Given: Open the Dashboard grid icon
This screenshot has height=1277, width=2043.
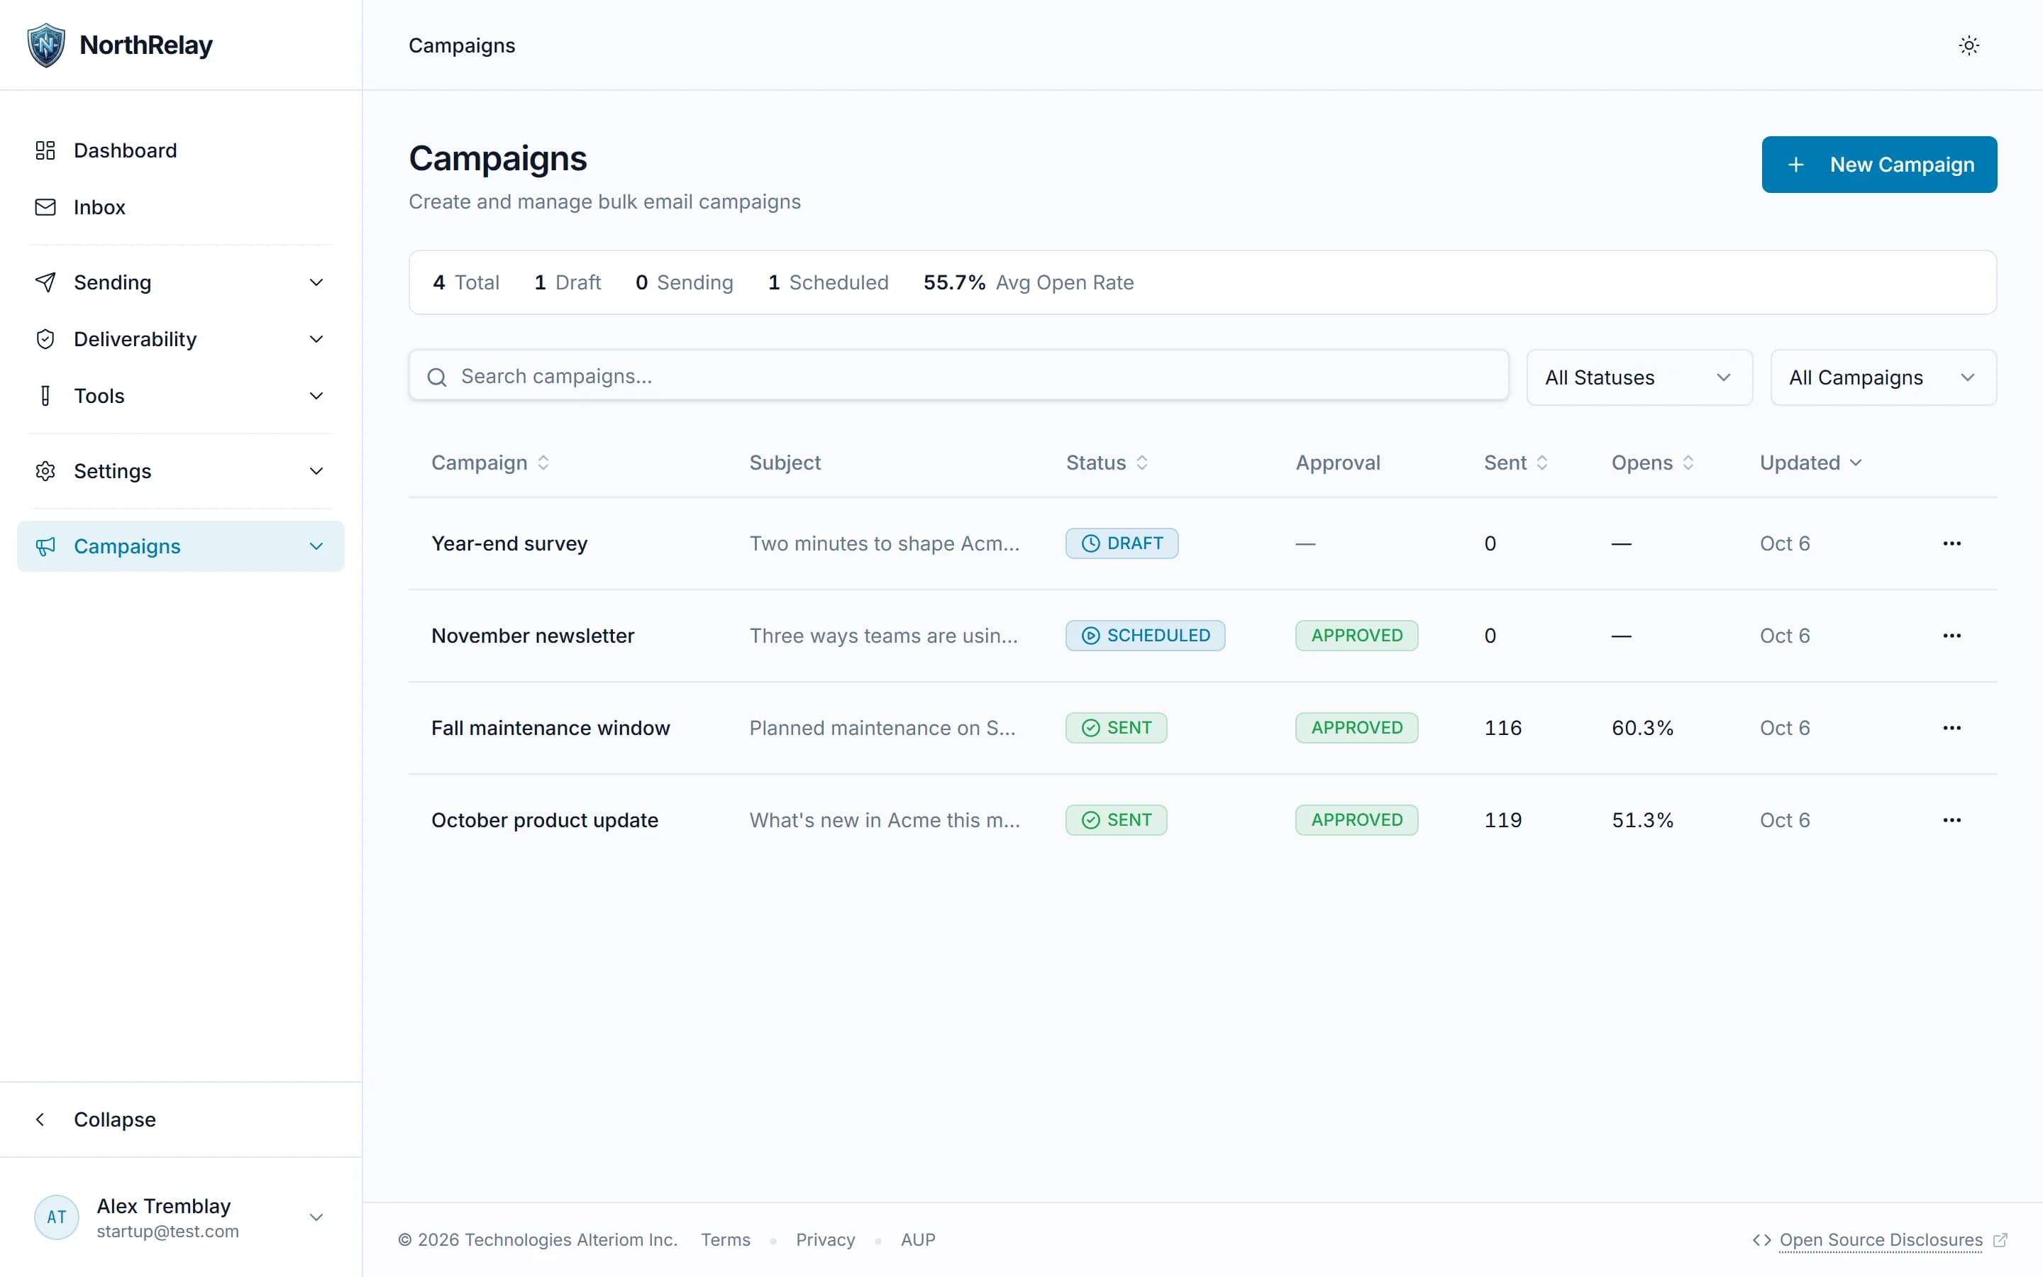Looking at the screenshot, I should (x=45, y=150).
